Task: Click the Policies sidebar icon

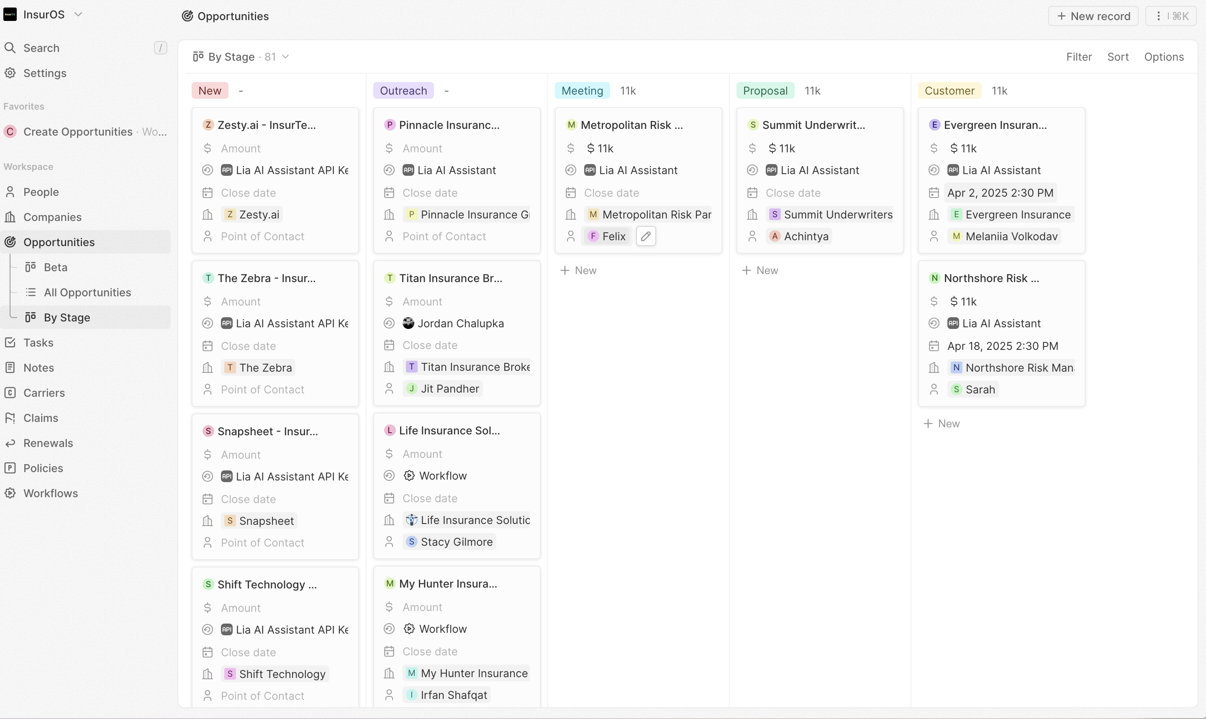Action: point(10,468)
